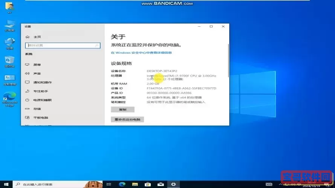Open the user folder desktop icon
The image size is (335, 188).
tap(10, 8)
